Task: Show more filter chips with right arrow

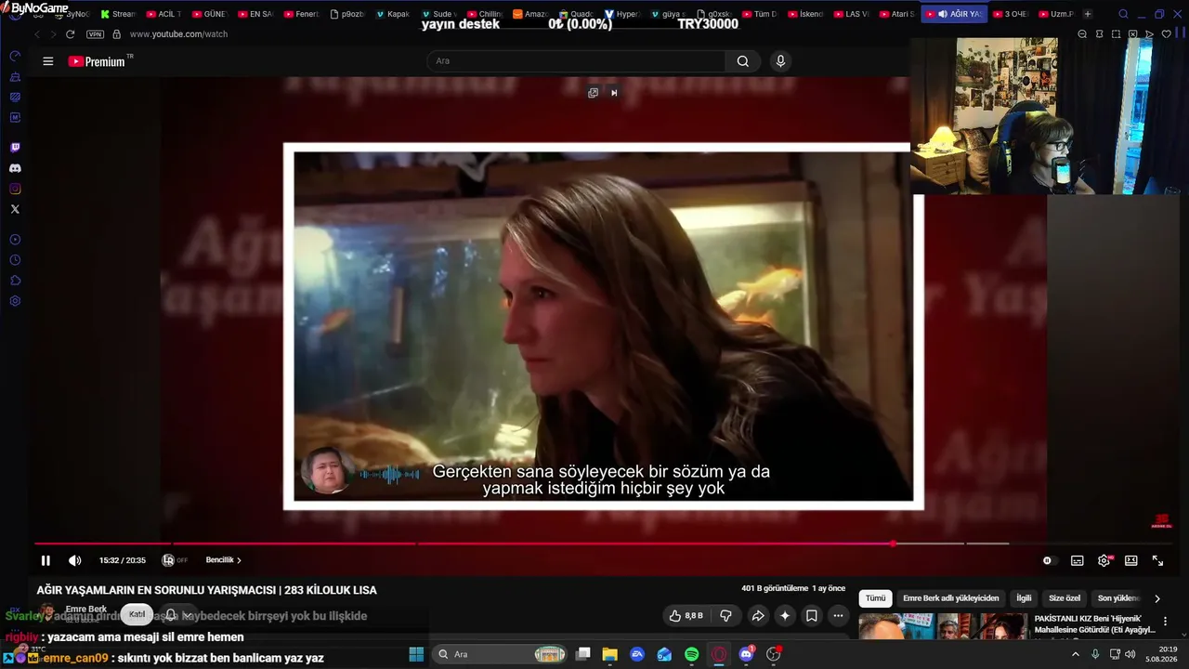Action: pos(1157,598)
